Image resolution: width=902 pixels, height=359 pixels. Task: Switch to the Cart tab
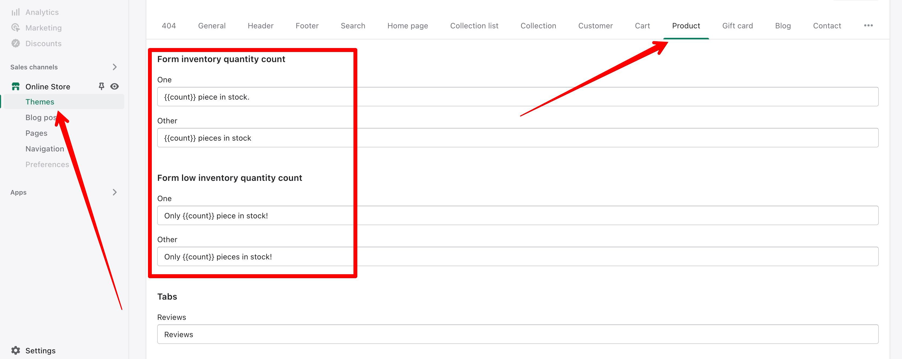click(x=642, y=26)
